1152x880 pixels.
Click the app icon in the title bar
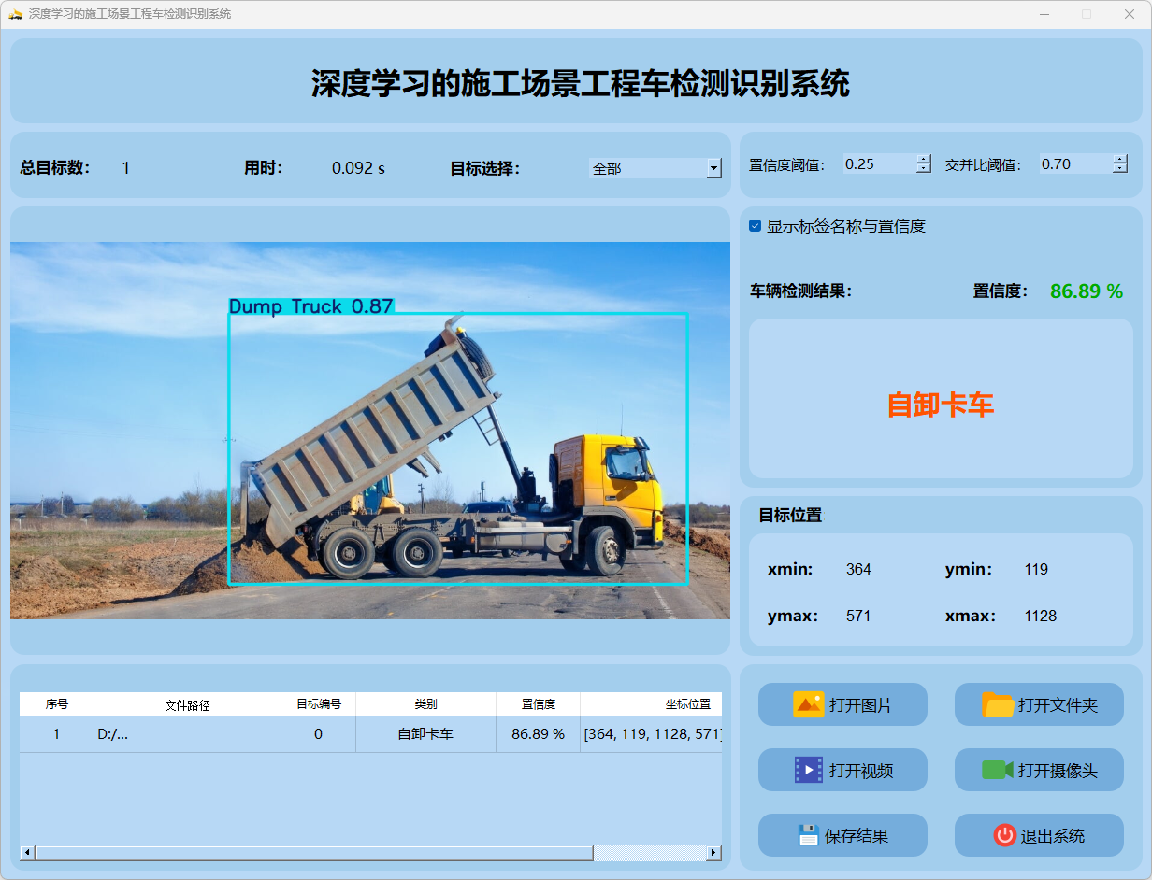pyautogui.click(x=14, y=14)
